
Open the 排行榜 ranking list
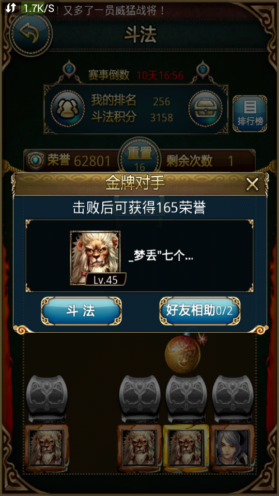coord(250,113)
